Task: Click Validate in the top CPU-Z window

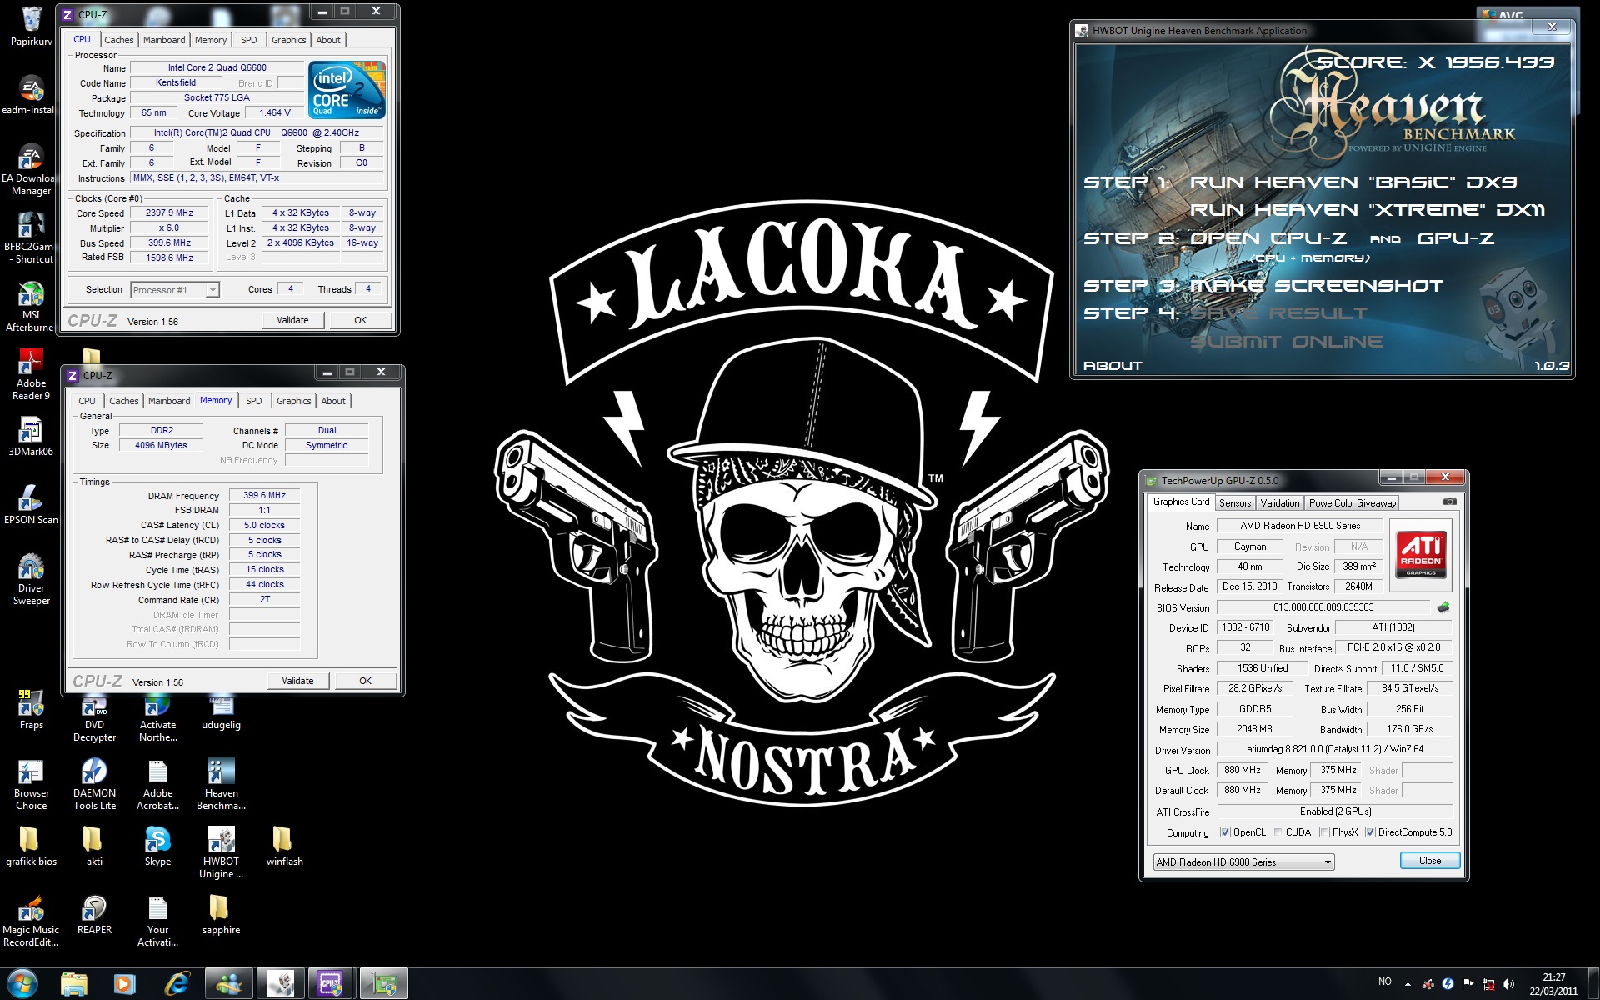Action: click(x=292, y=320)
